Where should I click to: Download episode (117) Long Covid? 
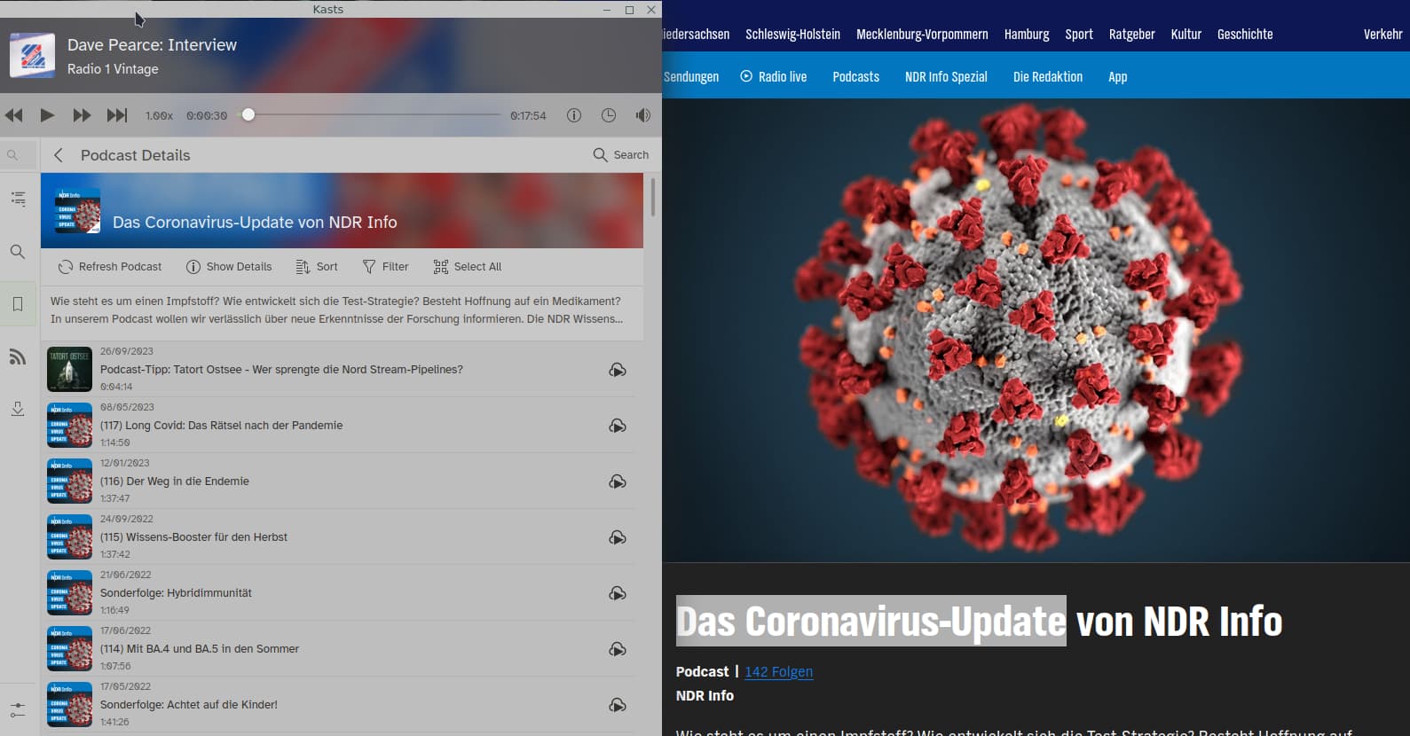coord(618,426)
